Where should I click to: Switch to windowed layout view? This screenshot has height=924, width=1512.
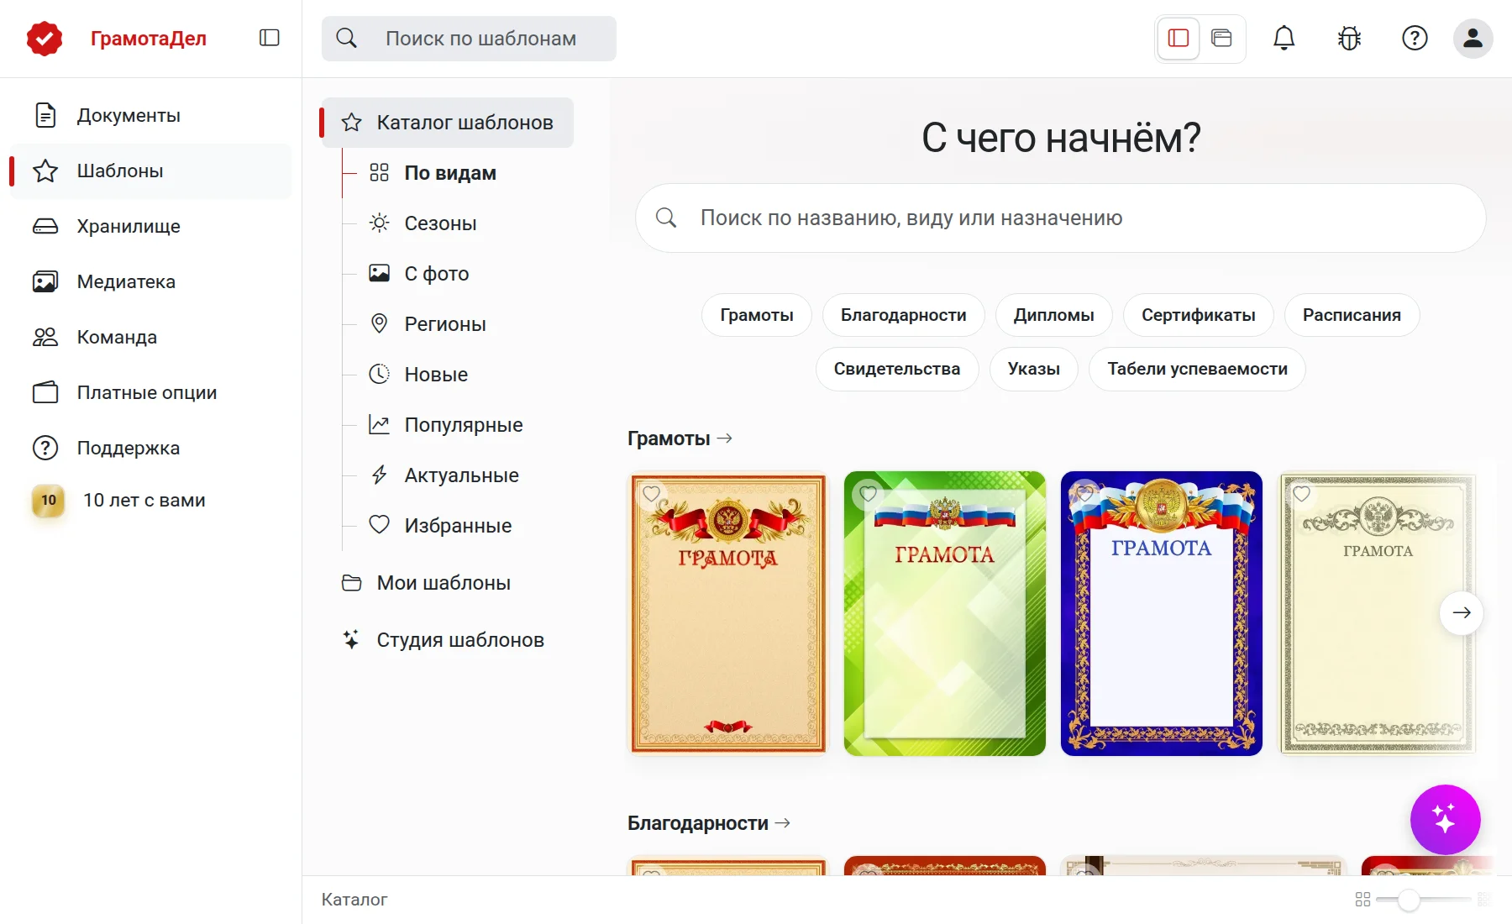click(x=1221, y=38)
